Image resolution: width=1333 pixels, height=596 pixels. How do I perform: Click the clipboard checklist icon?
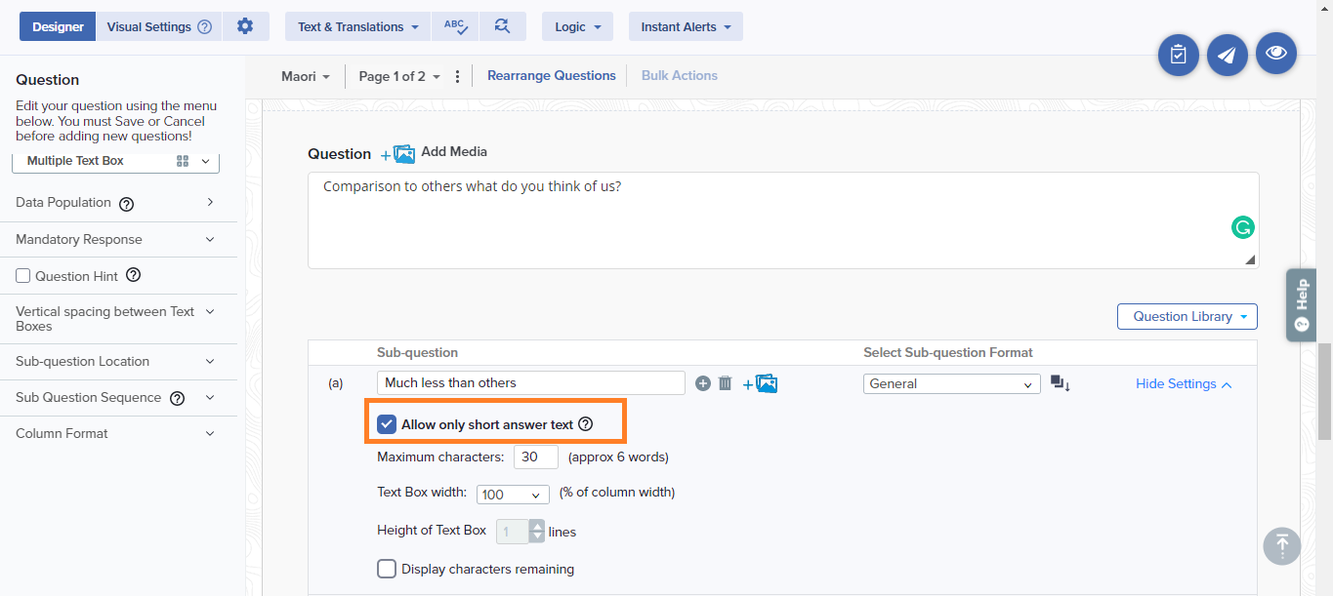[x=1178, y=56]
